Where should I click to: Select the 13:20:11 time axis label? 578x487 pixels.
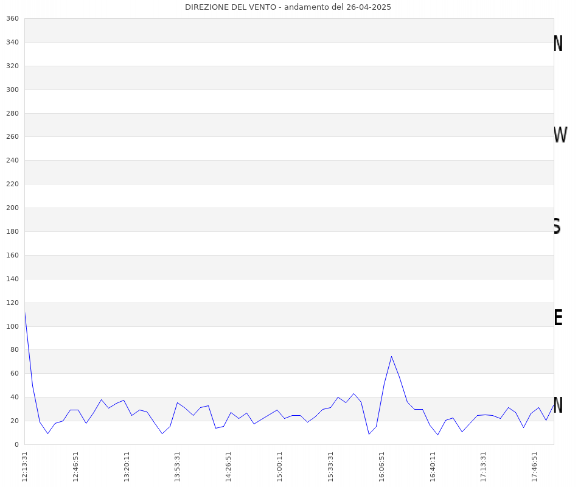pos(127,466)
